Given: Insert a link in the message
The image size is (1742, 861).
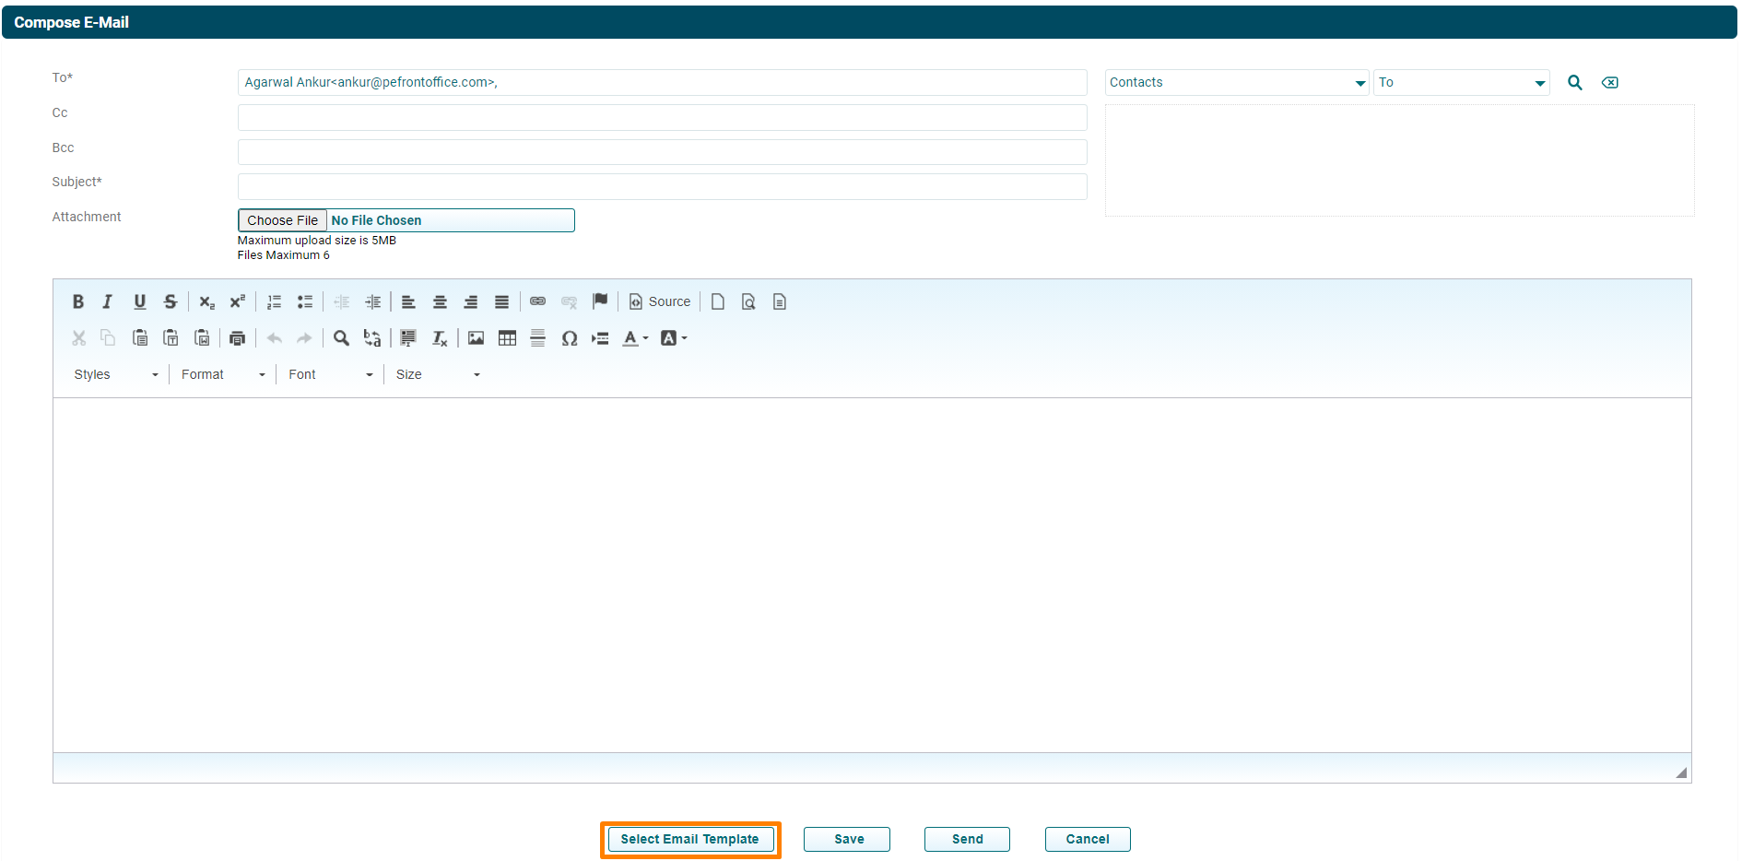Looking at the screenshot, I should click(x=538, y=301).
